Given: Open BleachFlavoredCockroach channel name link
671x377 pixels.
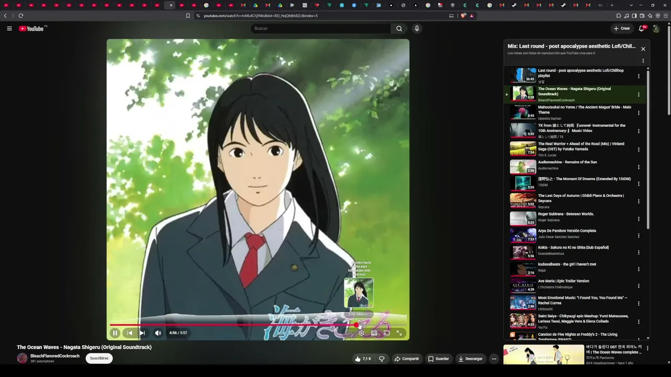Looking at the screenshot, I should (55, 356).
